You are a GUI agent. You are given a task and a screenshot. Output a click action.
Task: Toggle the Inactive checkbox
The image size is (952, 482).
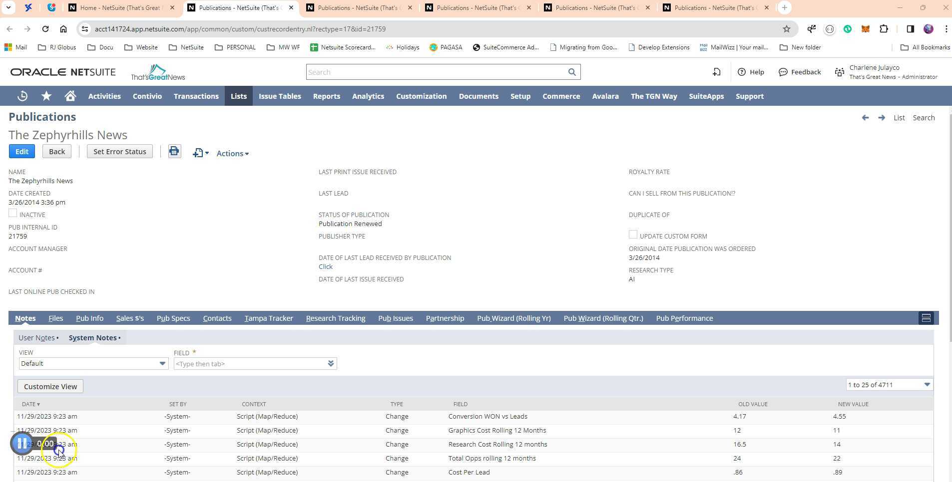(13, 214)
